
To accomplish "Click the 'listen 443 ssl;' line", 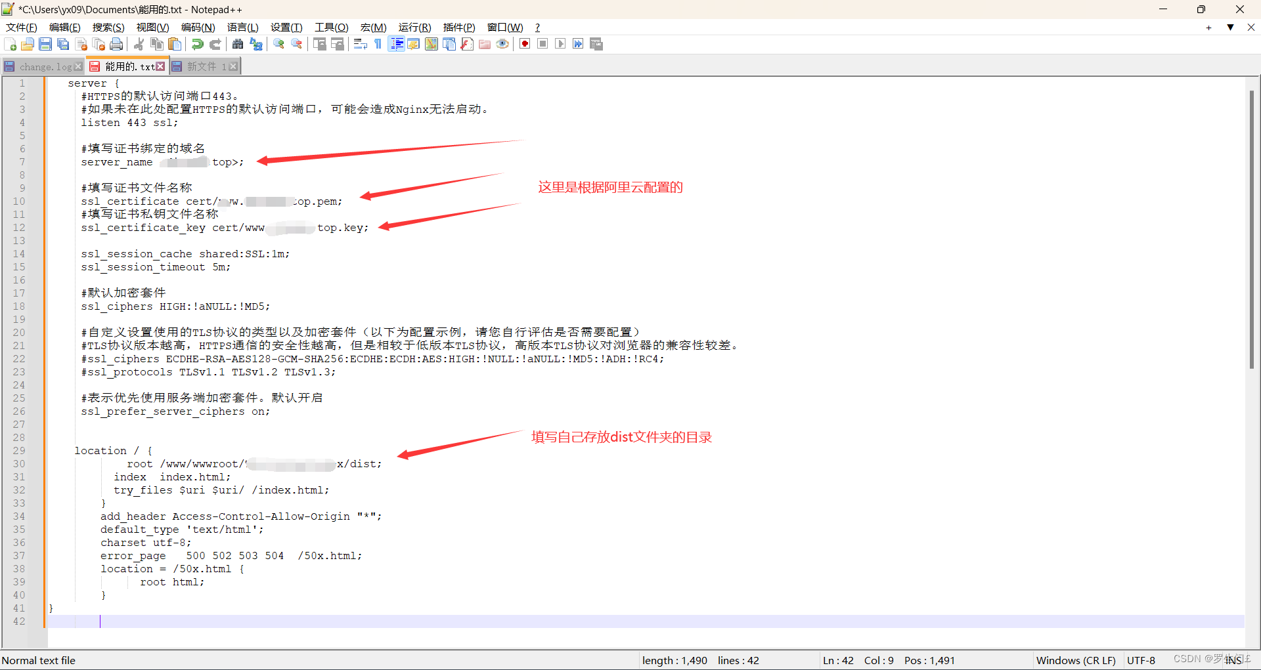I will coord(129,123).
